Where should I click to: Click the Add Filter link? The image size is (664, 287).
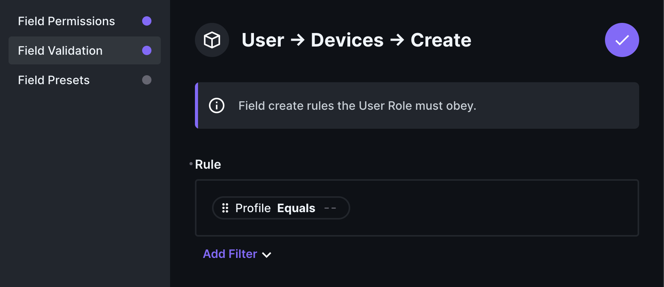(x=230, y=254)
